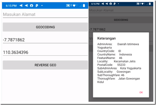
Task: Focus the Masukan Alamat field on left screen
Action: point(45,15)
